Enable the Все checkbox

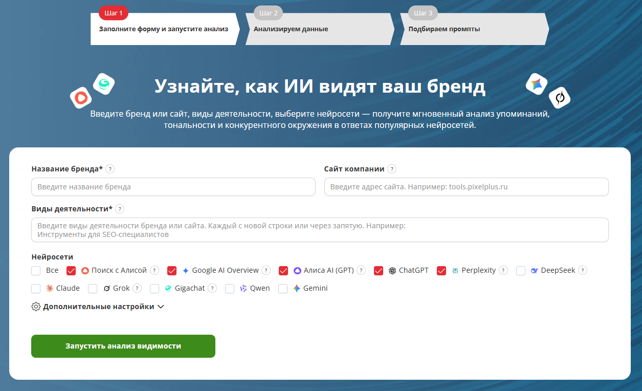[x=35, y=270]
